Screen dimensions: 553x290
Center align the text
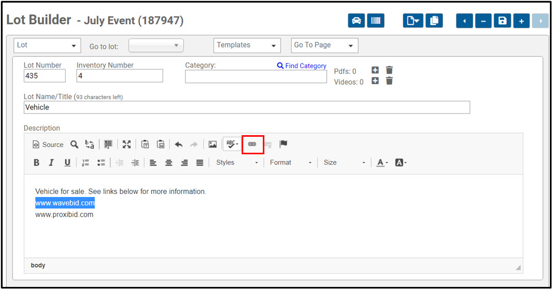[168, 163]
